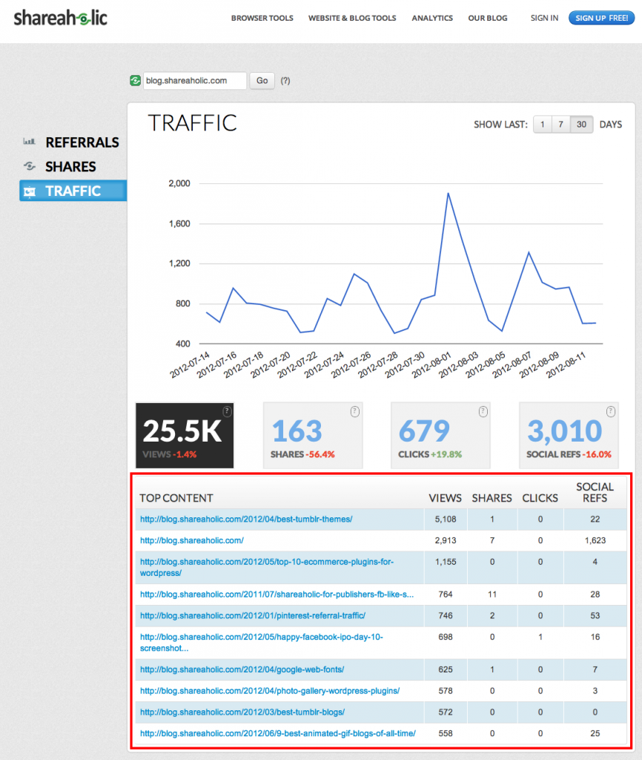The height and width of the screenshot is (760, 642).
Task: Open 9-best-animated-gif-blogs link
Action: [278, 733]
